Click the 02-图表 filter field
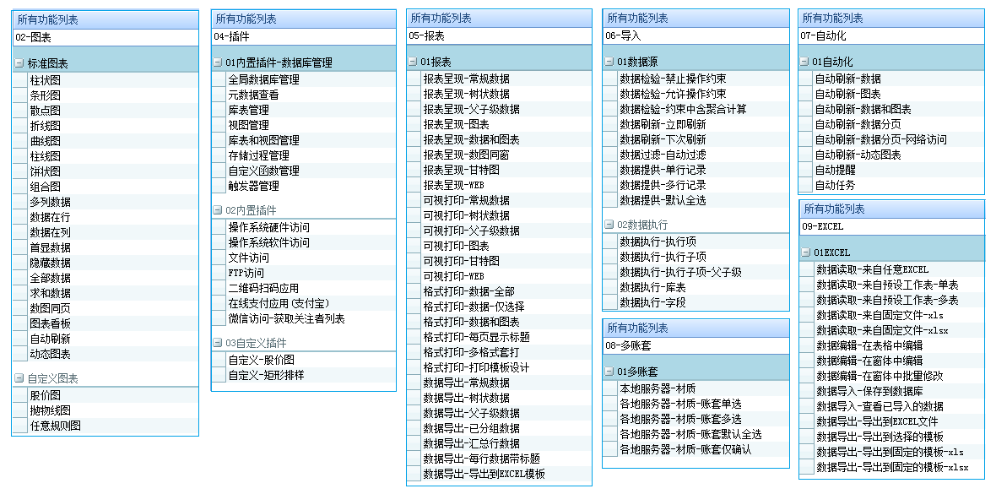This screenshot has width=996, height=494. [106, 37]
